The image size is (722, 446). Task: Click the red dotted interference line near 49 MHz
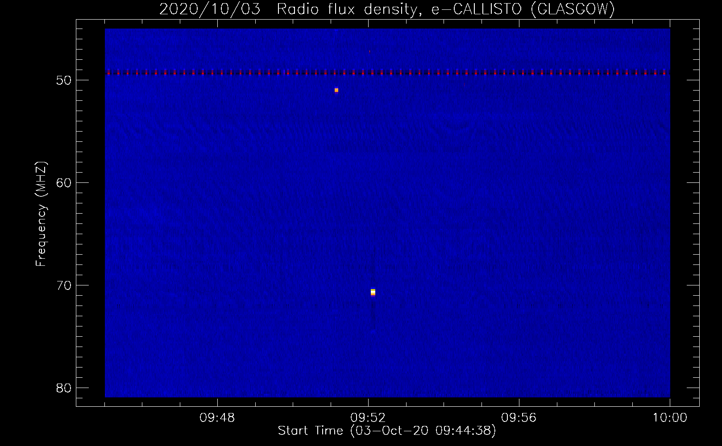click(x=387, y=72)
